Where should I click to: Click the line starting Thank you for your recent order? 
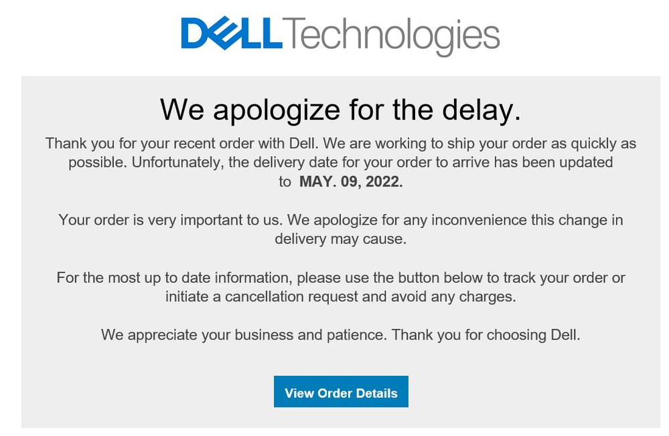(340, 144)
